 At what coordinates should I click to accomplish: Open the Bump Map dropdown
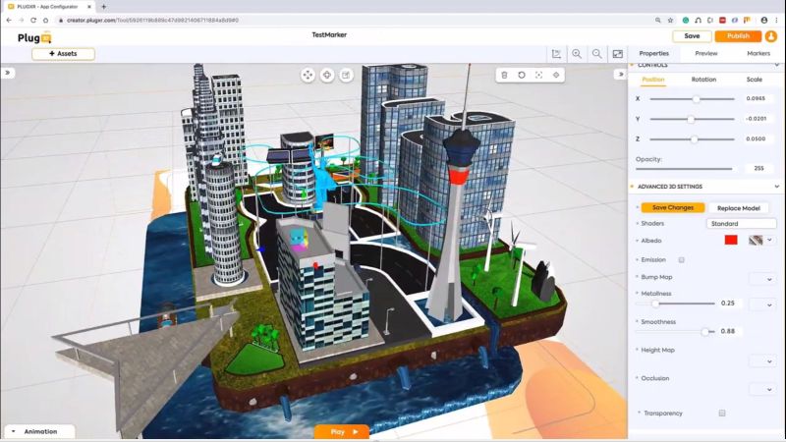click(762, 279)
